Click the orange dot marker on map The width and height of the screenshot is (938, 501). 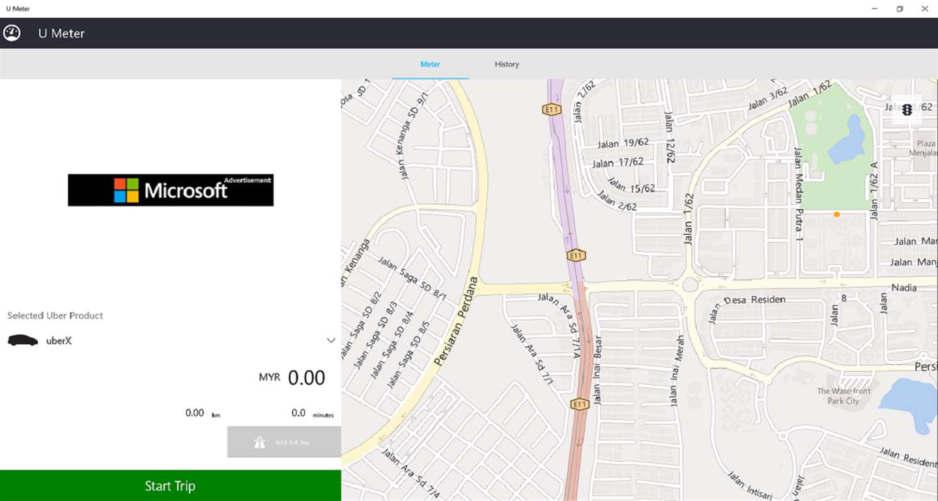836,214
